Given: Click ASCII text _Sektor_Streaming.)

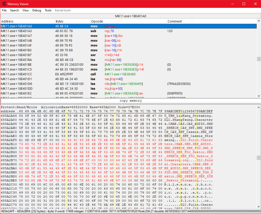Looking at the screenshot, I should pos(183,180).
